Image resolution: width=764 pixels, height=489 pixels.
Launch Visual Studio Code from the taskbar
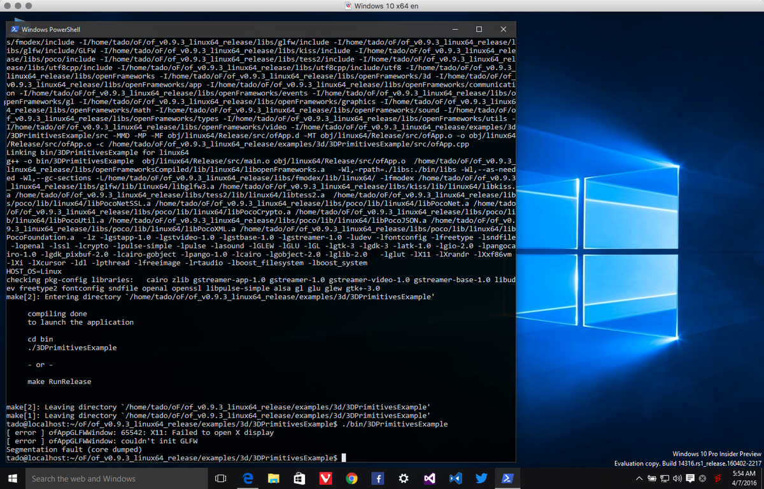pos(455,478)
